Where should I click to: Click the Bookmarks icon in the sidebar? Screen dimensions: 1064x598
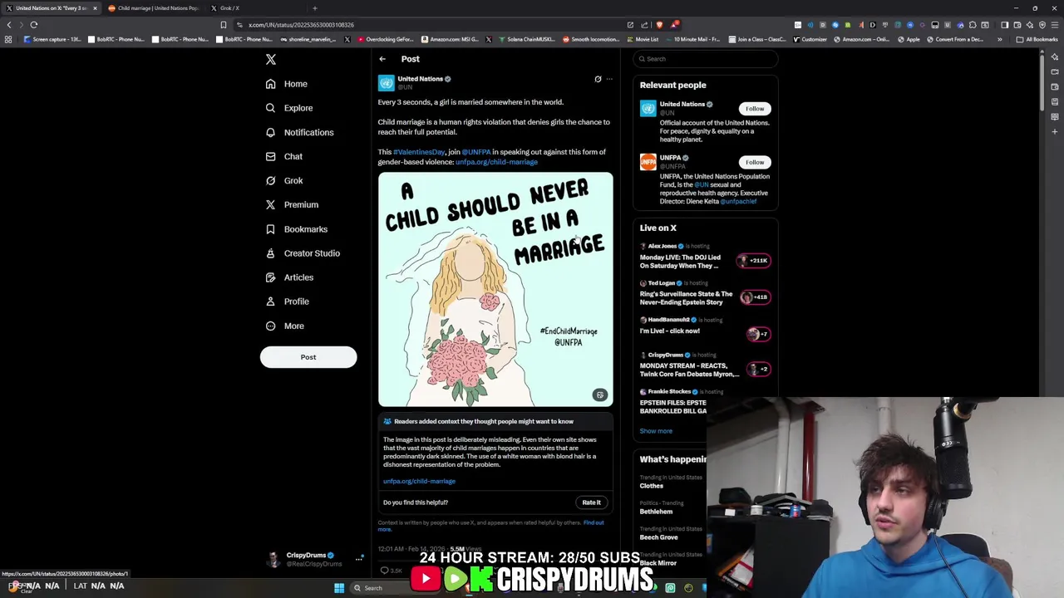pos(270,229)
